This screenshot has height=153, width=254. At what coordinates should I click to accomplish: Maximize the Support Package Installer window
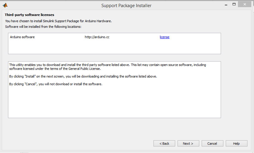click(x=234, y=4)
